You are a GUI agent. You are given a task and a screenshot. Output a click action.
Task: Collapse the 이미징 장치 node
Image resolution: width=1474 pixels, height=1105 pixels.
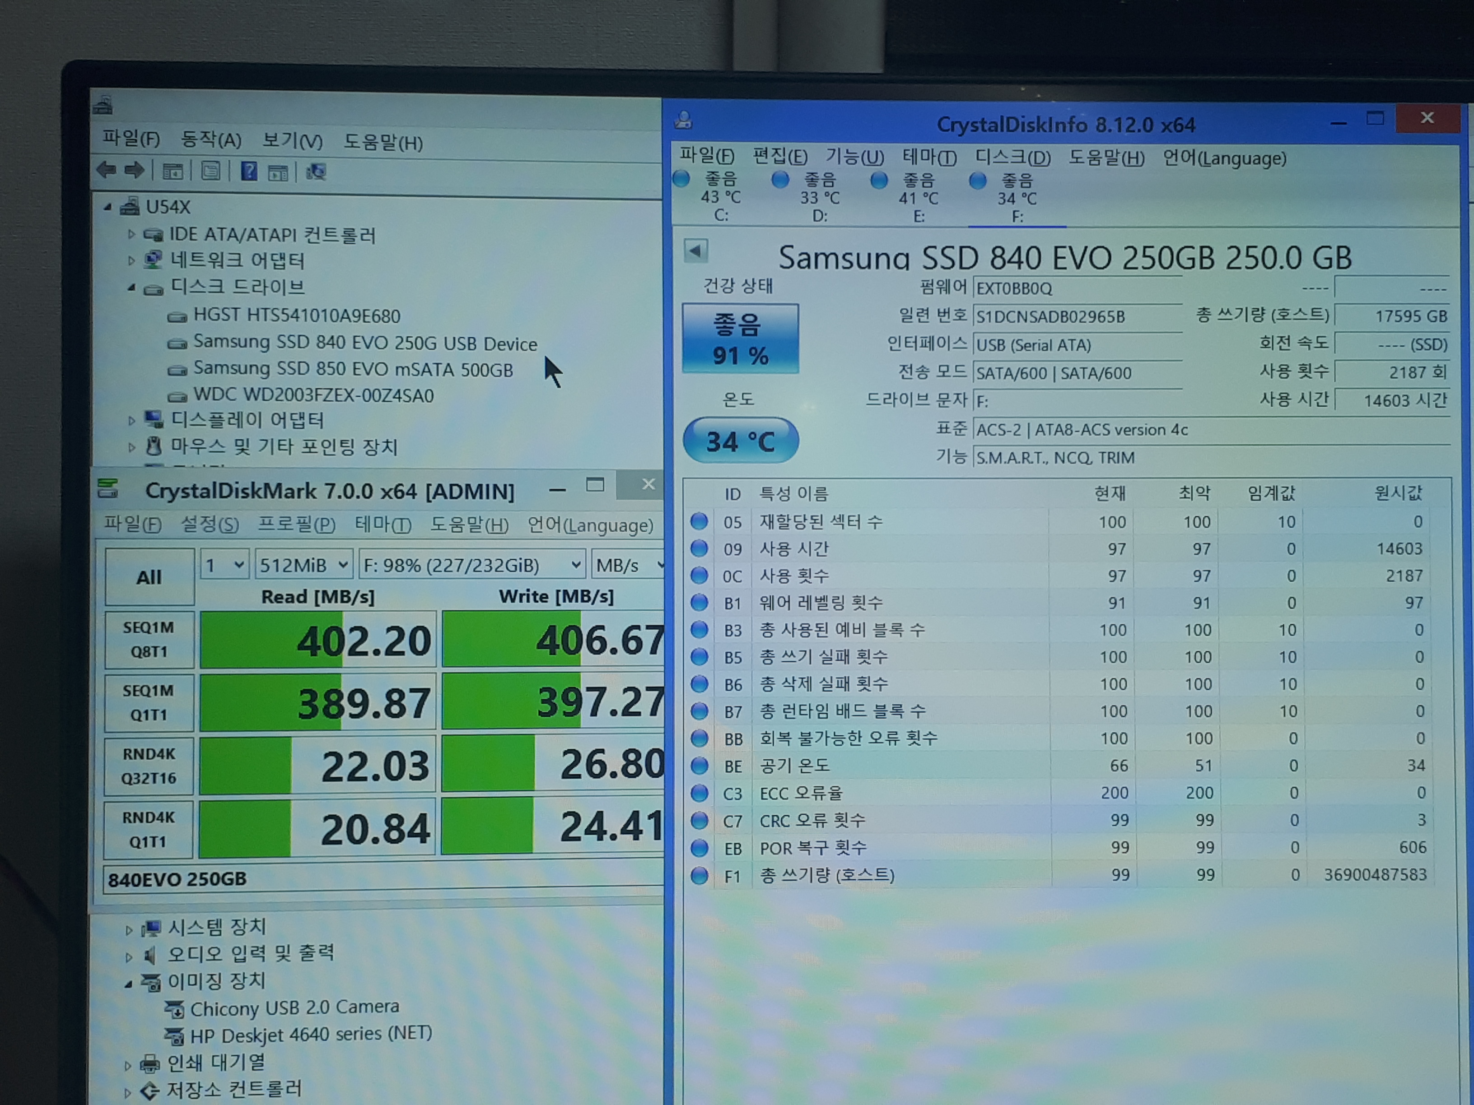(x=128, y=984)
